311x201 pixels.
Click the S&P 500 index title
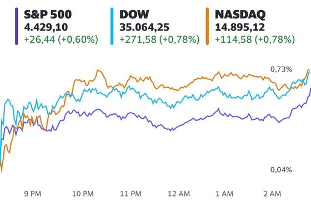[x=48, y=14]
